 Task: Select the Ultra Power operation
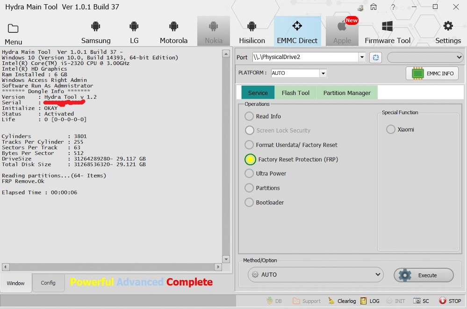(249, 173)
